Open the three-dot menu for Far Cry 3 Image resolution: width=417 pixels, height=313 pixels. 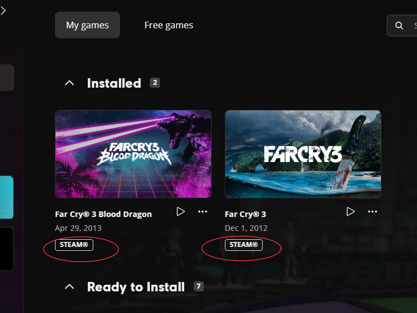point(373,211)
